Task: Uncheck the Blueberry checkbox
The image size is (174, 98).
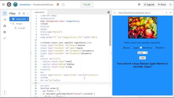Action: 154,48
